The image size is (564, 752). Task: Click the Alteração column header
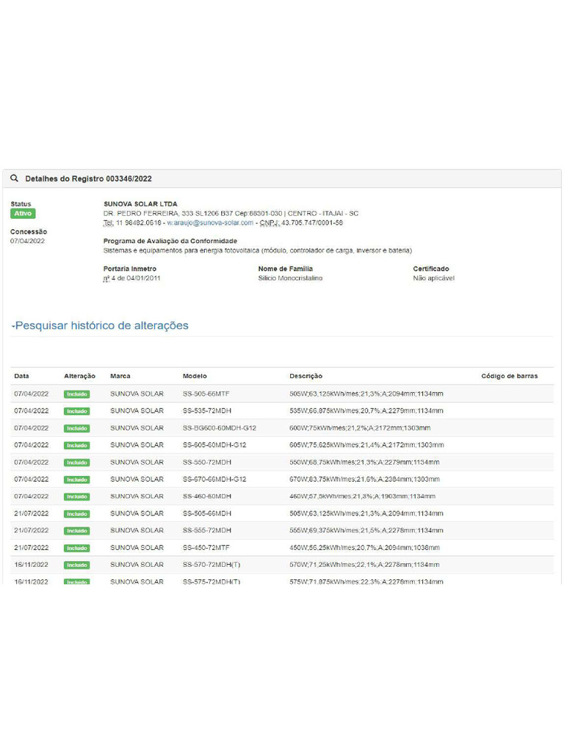point(79,376)
